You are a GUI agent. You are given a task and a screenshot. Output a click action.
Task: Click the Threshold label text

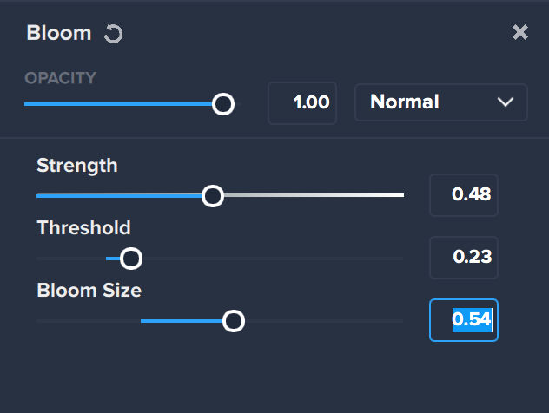84,227
